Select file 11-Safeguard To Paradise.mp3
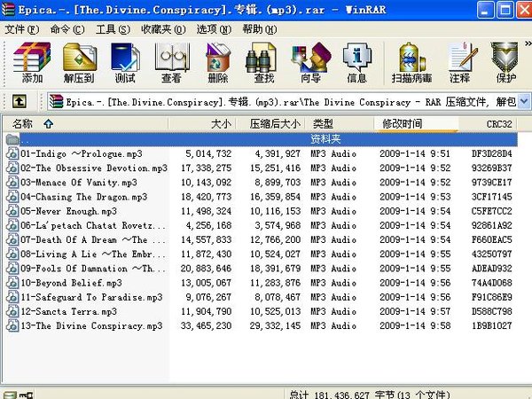532x399 pixels. click(91, 297)
